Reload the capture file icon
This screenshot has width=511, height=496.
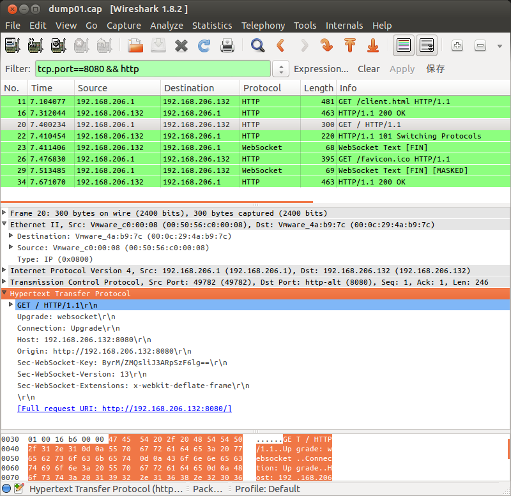[204, 45]
